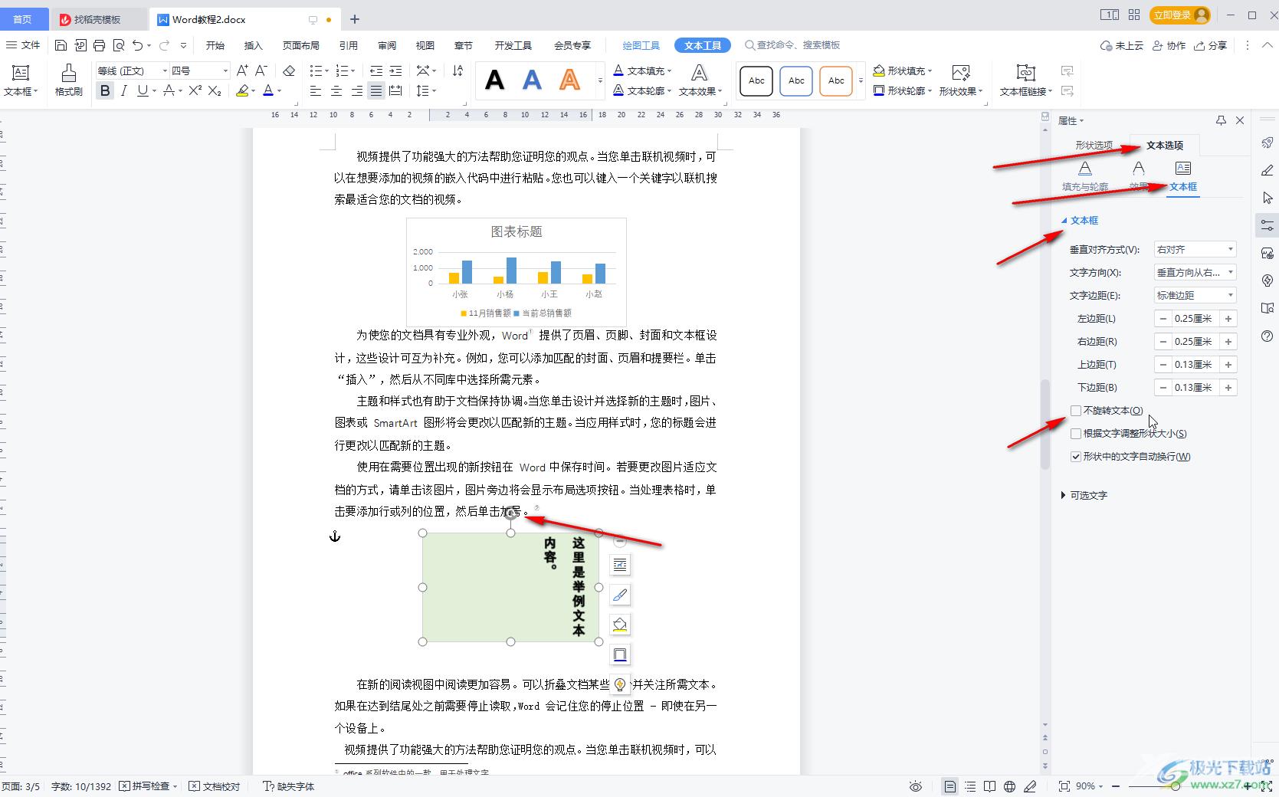Uncheck 形状中的文字自动换行 checkbox
This screenshot has width=1279, height=797.
point(1076,457)
